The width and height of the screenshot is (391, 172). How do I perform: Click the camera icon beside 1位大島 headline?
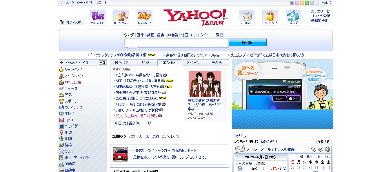[165, 75]
